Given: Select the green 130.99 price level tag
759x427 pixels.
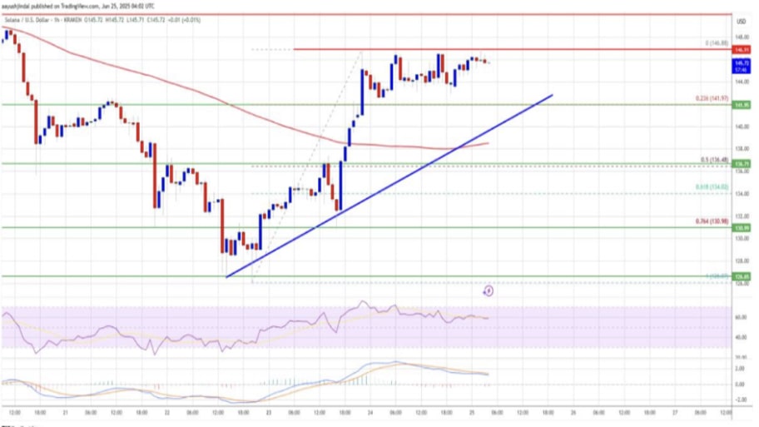Looking at the screenshot, I should coord(742,228).
